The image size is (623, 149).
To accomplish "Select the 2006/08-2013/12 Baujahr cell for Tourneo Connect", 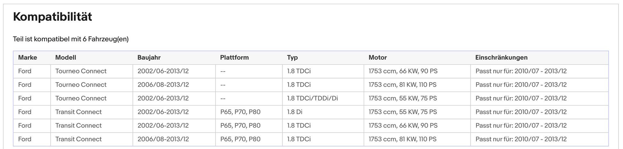I will 174,85.
